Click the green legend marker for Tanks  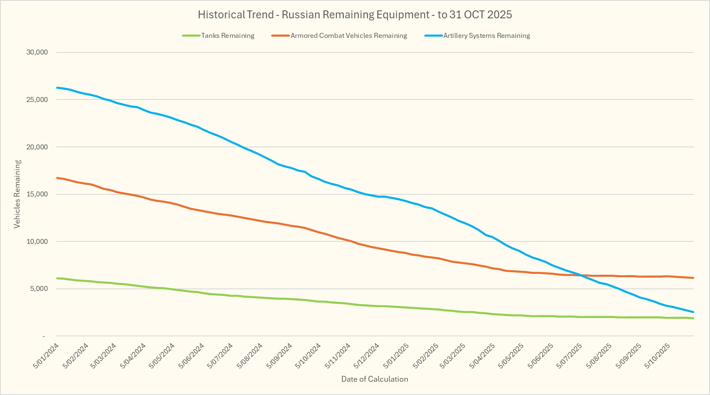pos(191,36)
